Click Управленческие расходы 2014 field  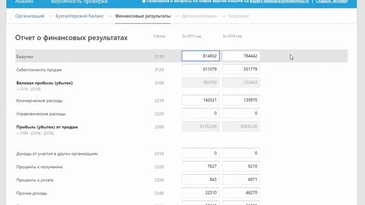click(241, 113)
